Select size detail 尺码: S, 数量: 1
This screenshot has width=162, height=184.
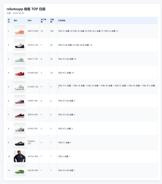(x=64, y=156)
